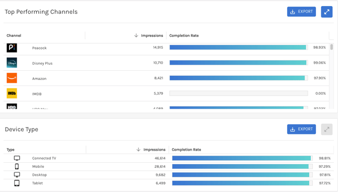Image resolution: width=338 pixels, height=192 pixels.
Task: Click the 0.00% completion value
Action: coord(320,93)
